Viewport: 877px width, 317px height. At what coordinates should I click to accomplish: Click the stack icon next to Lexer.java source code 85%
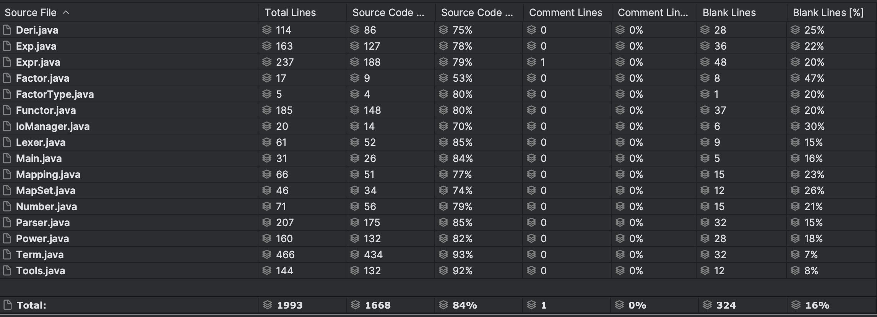443,142
